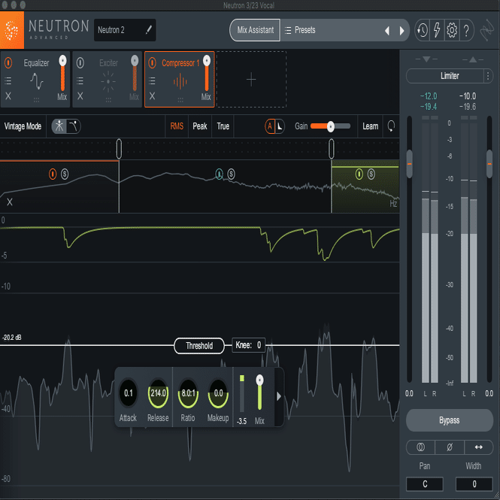Expand the compressor panel arrow
Image resolution: width=500 pixels, height=500 pixels.
[279, 396]
